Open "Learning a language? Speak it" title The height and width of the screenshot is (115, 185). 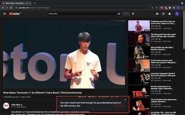coord(164,75)
